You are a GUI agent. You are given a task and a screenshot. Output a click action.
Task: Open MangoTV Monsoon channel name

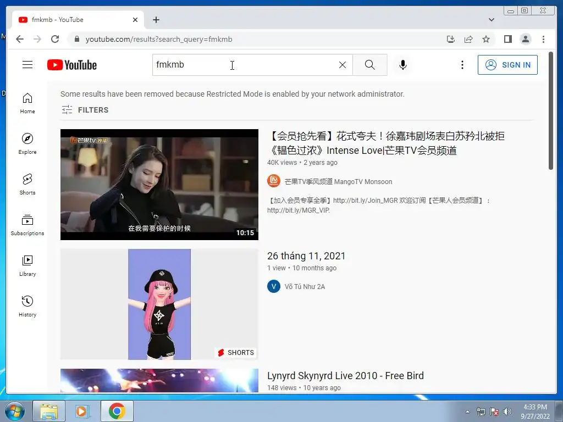[x=338, y=181]
